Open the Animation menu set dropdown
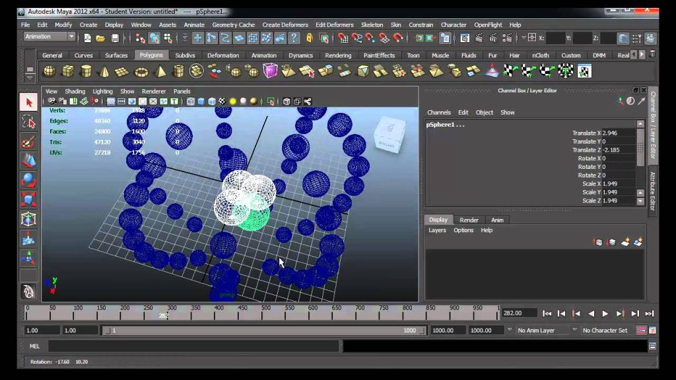 click(x=50, y=37)
